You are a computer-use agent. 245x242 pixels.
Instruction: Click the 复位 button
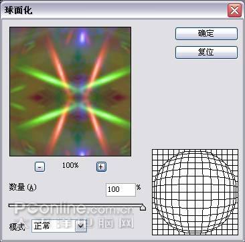206,52
